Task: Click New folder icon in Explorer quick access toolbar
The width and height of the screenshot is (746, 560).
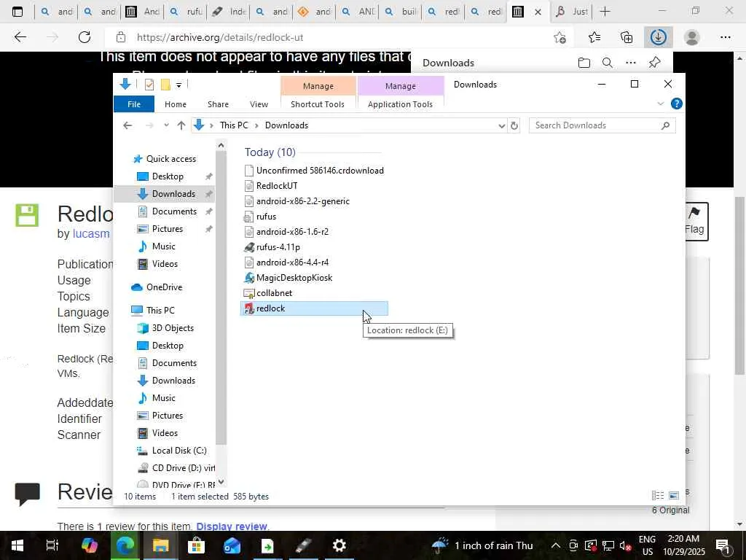Action: 165,85
